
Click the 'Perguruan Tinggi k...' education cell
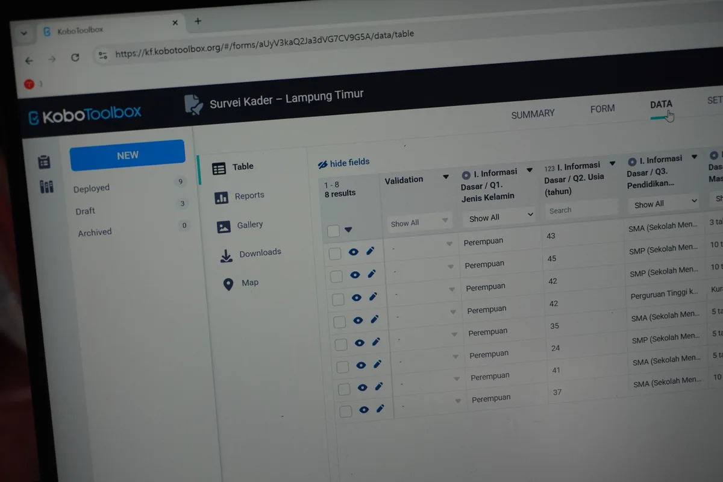point(665,293)
